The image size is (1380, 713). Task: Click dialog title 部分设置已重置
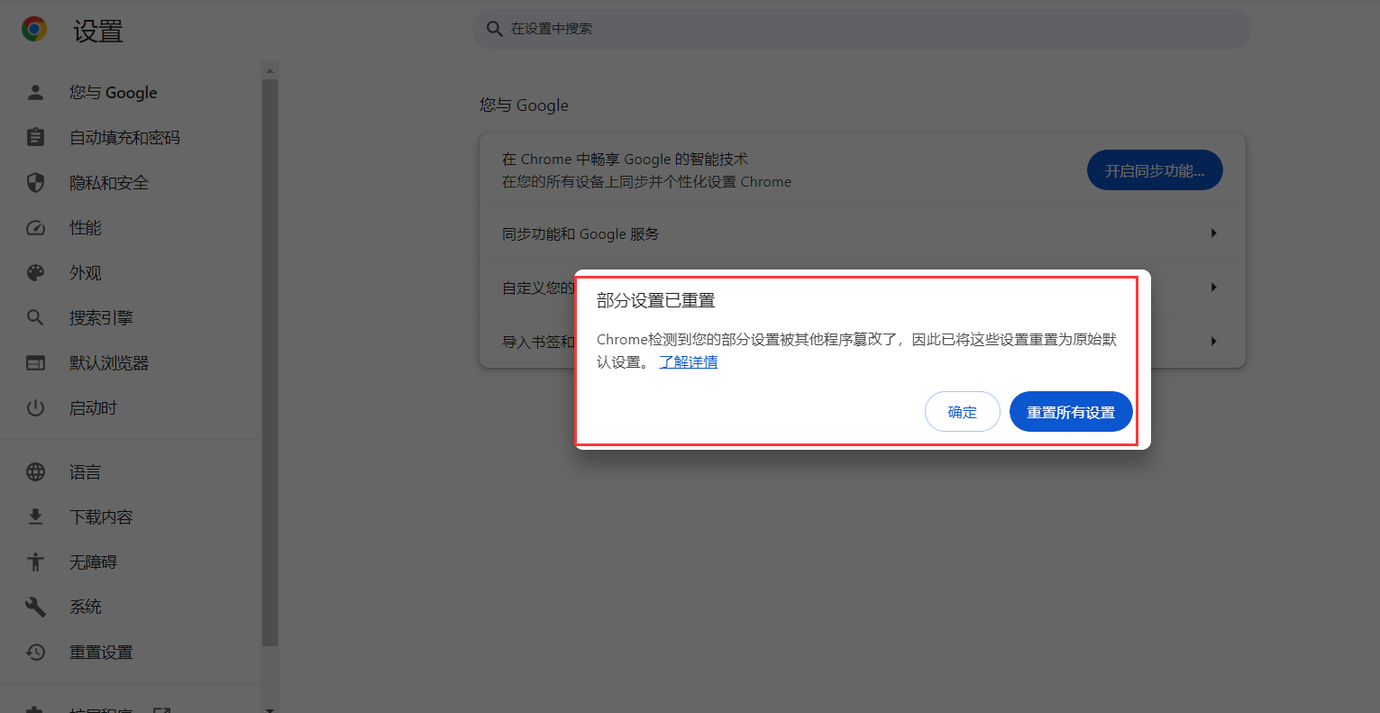tap(656, 300)
